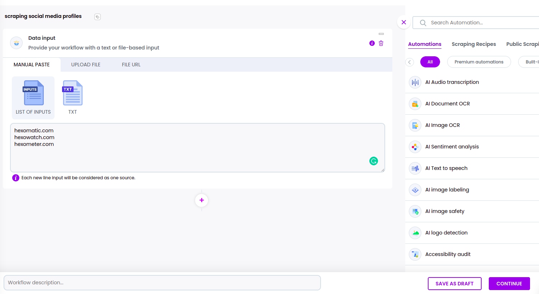Collapse the Data input card

point(381,33)
